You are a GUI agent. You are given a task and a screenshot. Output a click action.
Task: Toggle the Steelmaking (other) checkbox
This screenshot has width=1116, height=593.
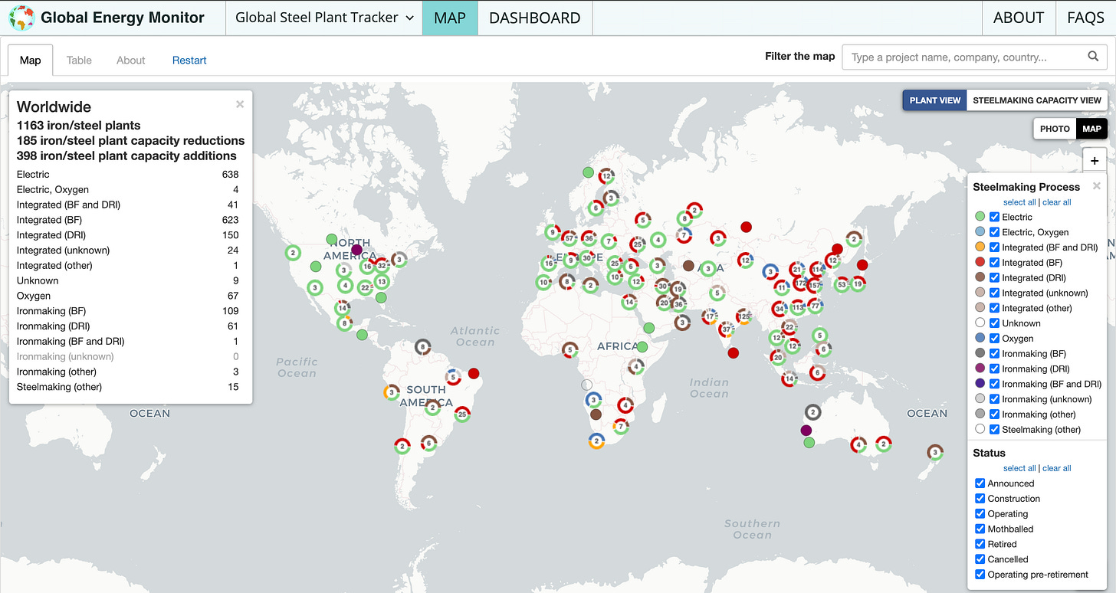[x=994, y=429]
